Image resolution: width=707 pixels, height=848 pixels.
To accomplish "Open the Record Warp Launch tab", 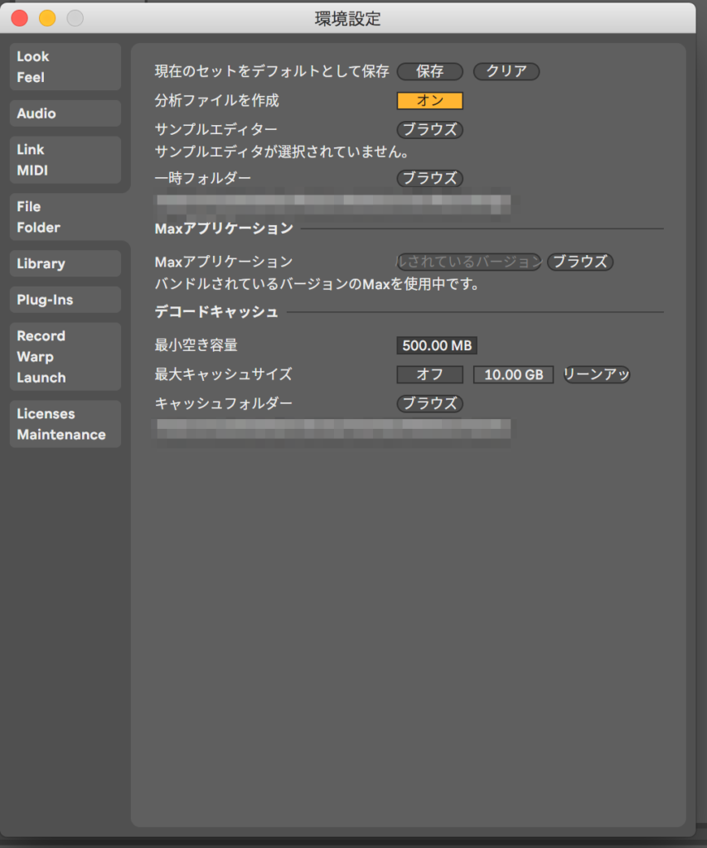I will (x=65, y=357).
